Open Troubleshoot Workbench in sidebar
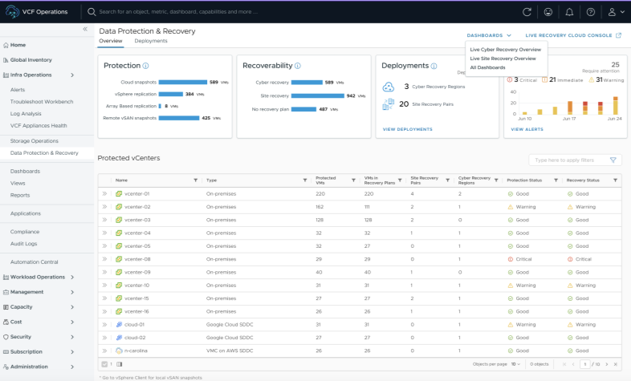This screenshot has height=381, width=631. tap(42, 102)
